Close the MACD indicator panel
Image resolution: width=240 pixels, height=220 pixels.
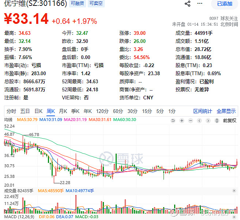(x=234, y=217)
